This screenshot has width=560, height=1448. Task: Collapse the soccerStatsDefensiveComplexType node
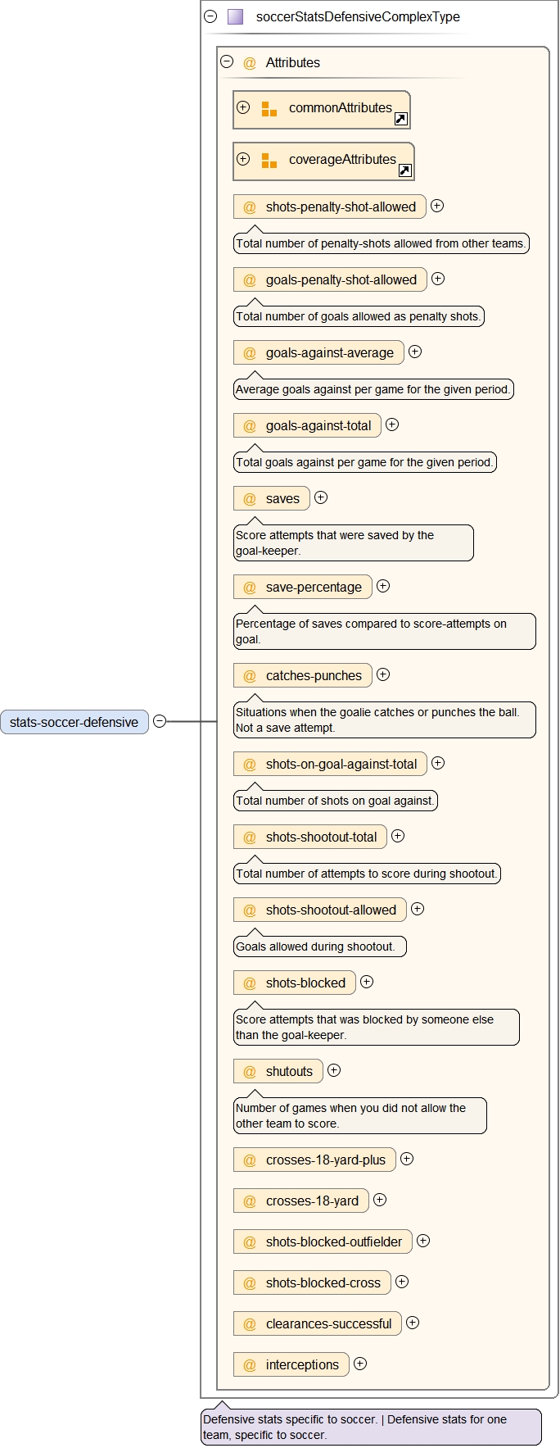pos(210,16)
